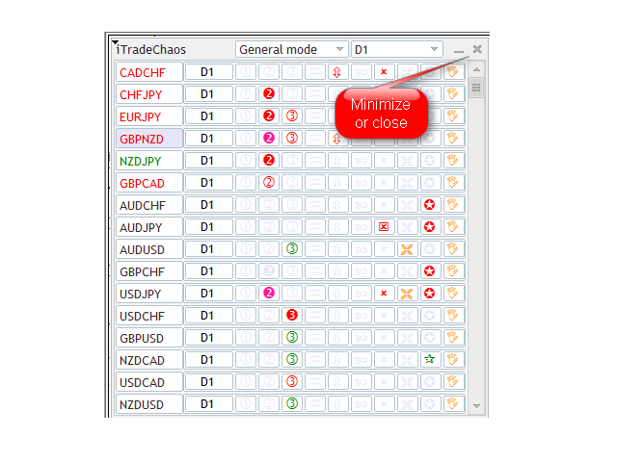Viewport: 617px width, 462px height.
Task: Click the red x icon in CADCHF row
Action: pyautogui.click(x=384, y=72)
